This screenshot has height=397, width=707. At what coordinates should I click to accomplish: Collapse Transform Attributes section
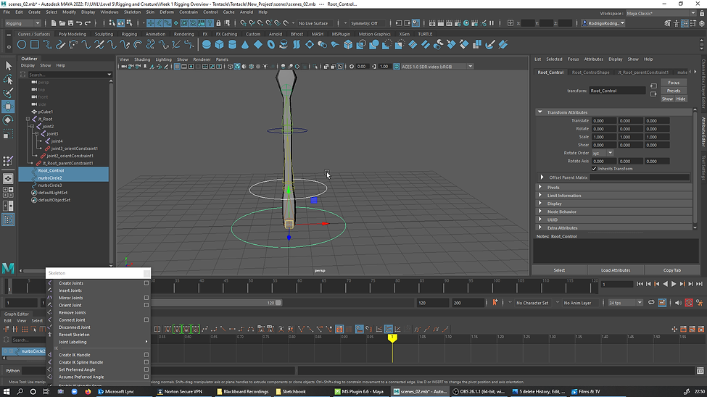pyautogui.click(x=539, y=112)
